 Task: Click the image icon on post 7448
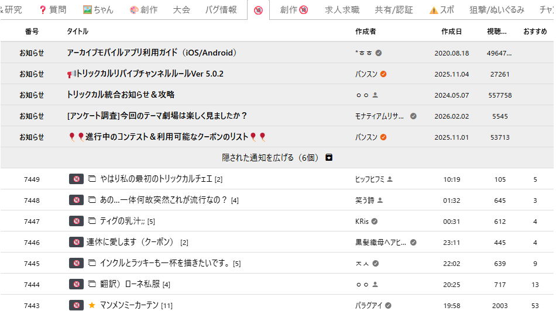(92, 201)
